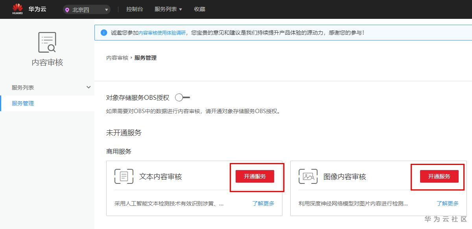
Task: Click the 商用服务 subheading
Action: (119, 151)
